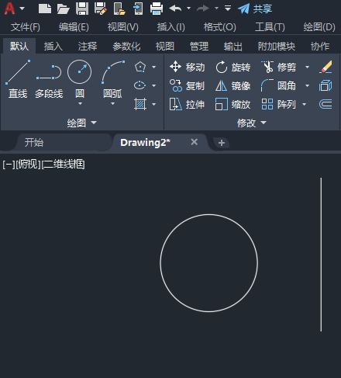This screenshot has height=378, width=341.
Task: Expand the 圆角 fillet dropdown arrow
Action: pyautogui.click(x=307, y=85)
